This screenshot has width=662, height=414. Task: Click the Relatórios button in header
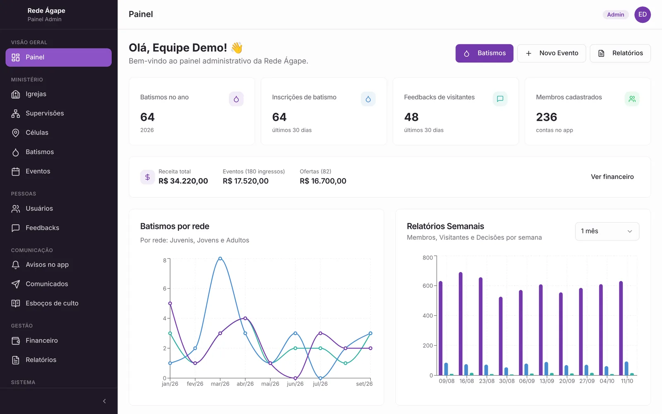click(x=620, y=53)
